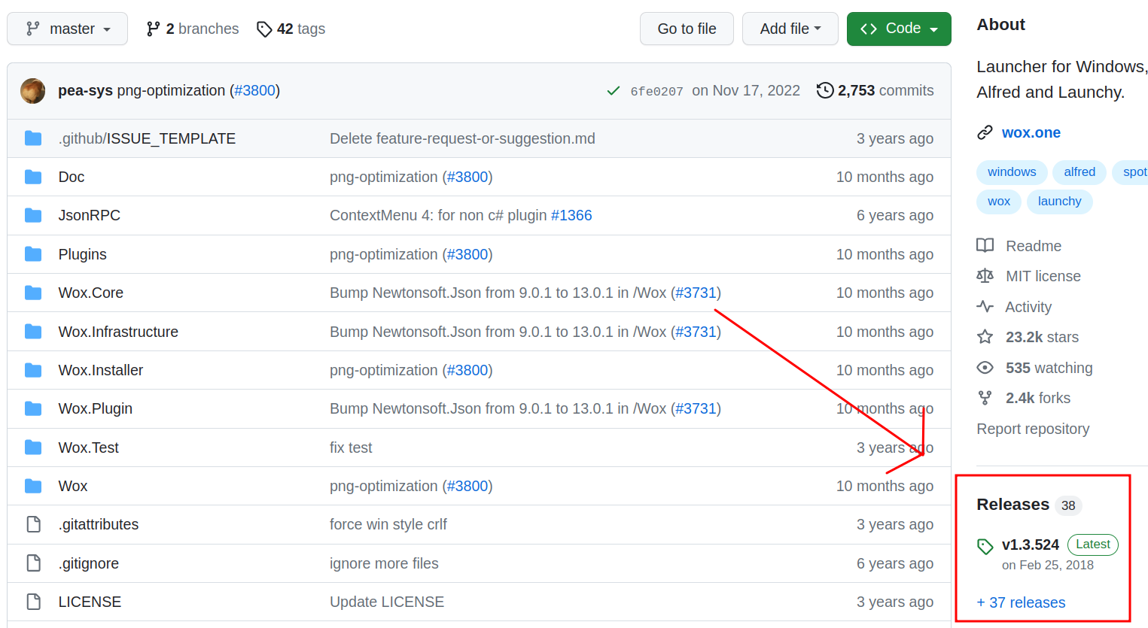Open the Doc folder
The width and height of the screenshot is (1148, 628).
pos(72,177)
